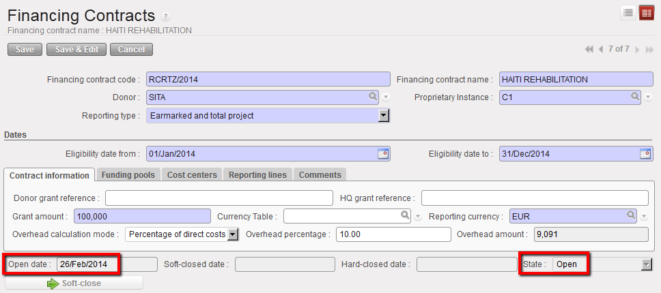661x293 pixels.
Task: Expand the Reporting type dropdown
Action: [384, 116]
